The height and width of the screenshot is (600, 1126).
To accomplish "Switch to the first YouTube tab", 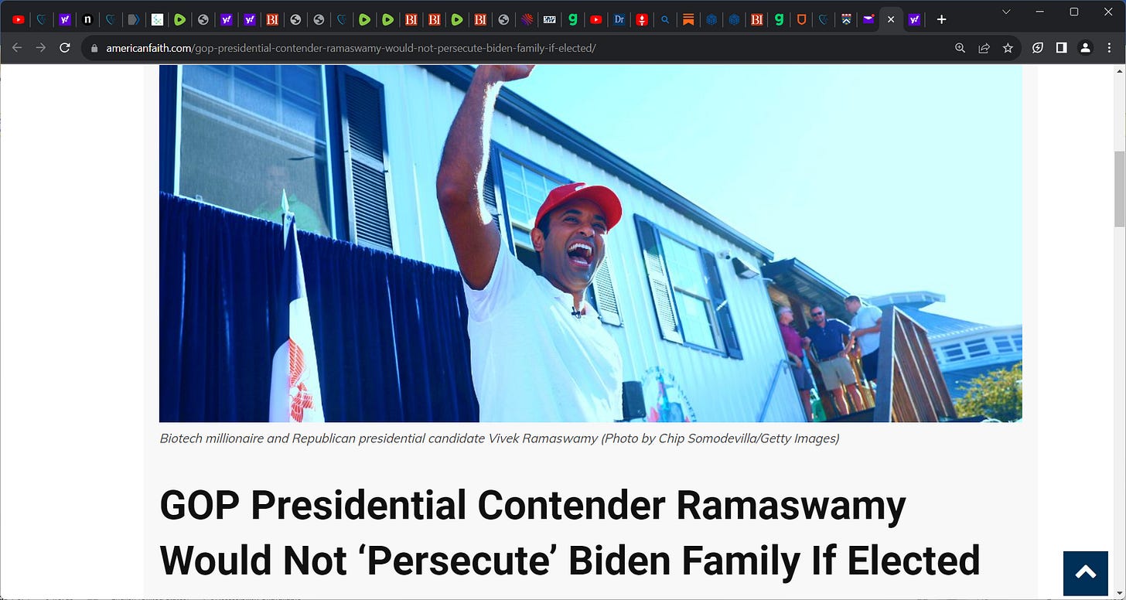I will (19, 19).
